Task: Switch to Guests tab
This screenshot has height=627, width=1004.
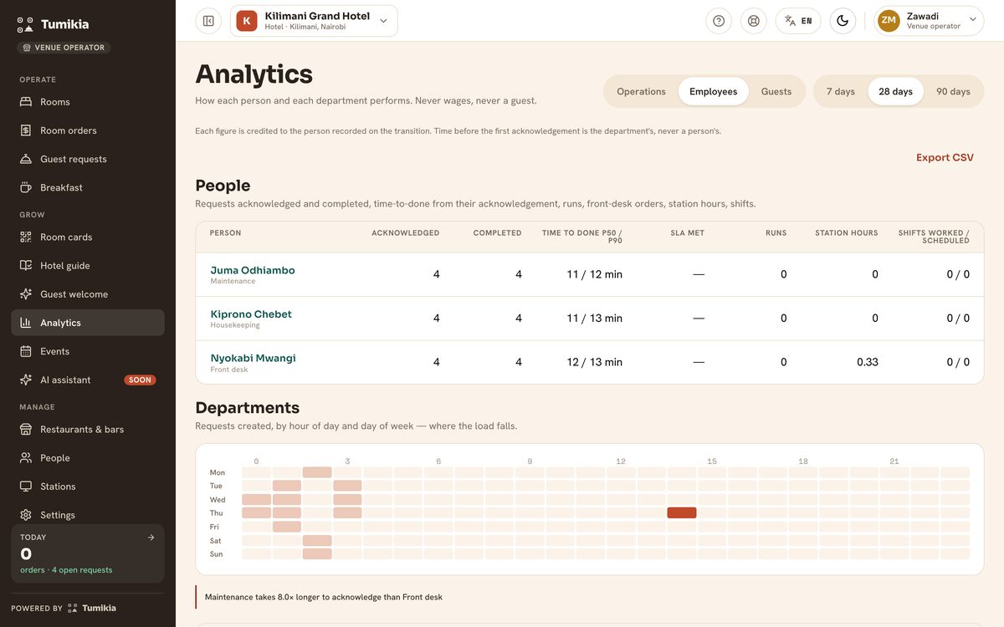Action: 776,92
